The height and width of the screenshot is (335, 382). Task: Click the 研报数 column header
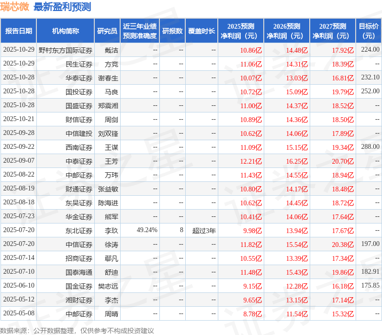pyautogui.click(x=172, y=31)
